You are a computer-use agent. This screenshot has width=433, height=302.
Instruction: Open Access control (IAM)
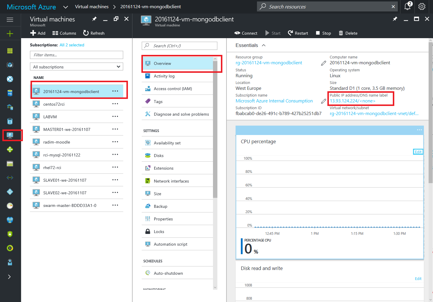[177, 89]
